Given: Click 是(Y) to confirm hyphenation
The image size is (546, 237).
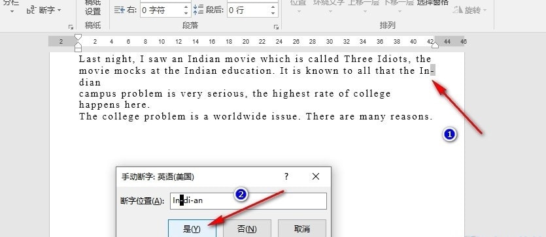Looking at the screenshot, I should 192,229.
